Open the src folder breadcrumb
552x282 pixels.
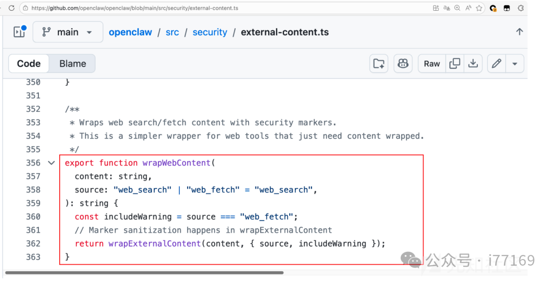[x=172, y=32]
